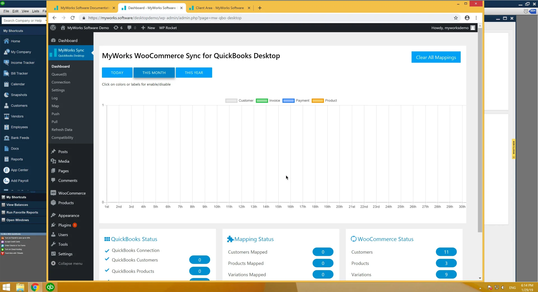Show THIS YEAR chart data
The image size is (538, 292).
(194, 73)
